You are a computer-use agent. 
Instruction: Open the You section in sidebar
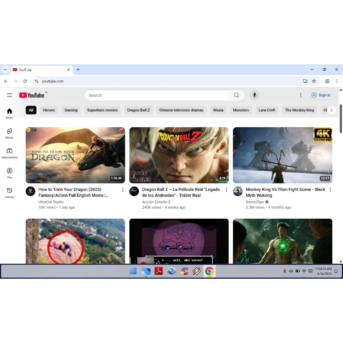[x=9, y=173]
